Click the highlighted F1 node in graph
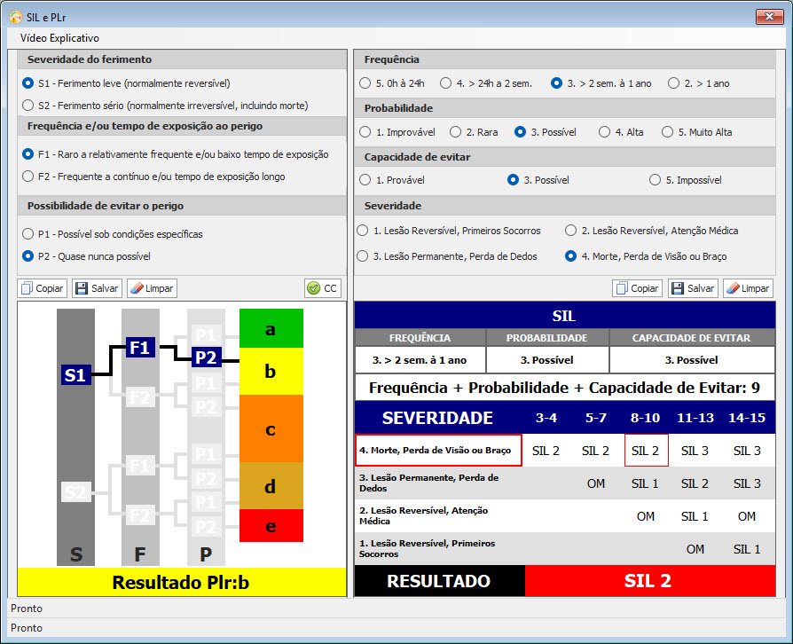This screenshot has height=644, width=793. tap(140, 348)
